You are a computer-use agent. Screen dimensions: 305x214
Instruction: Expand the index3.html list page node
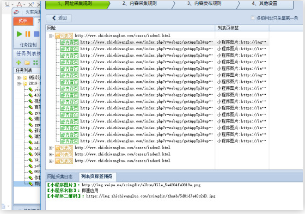51,155
